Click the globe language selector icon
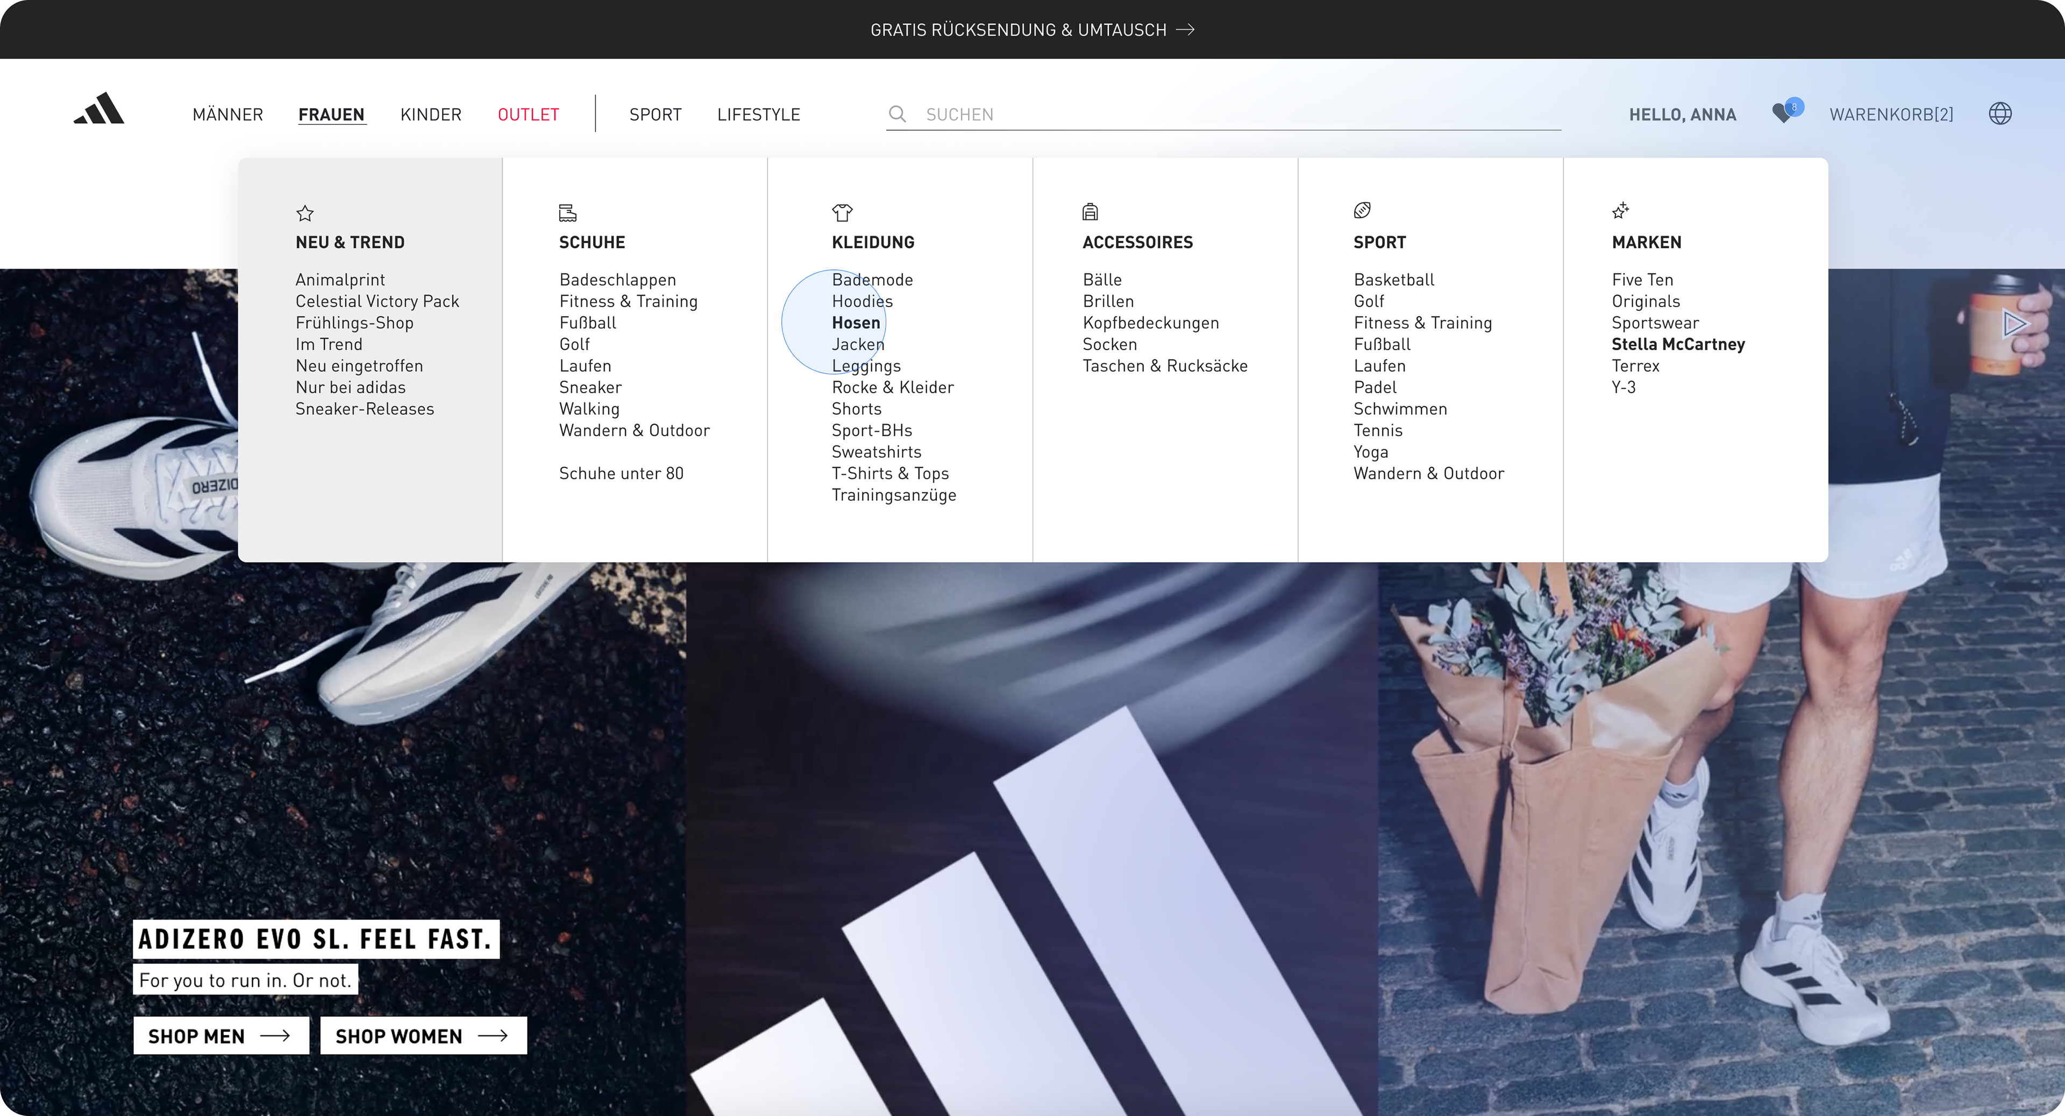The height and width of the screenshot is (1116, 2065). coord(2000,114)
